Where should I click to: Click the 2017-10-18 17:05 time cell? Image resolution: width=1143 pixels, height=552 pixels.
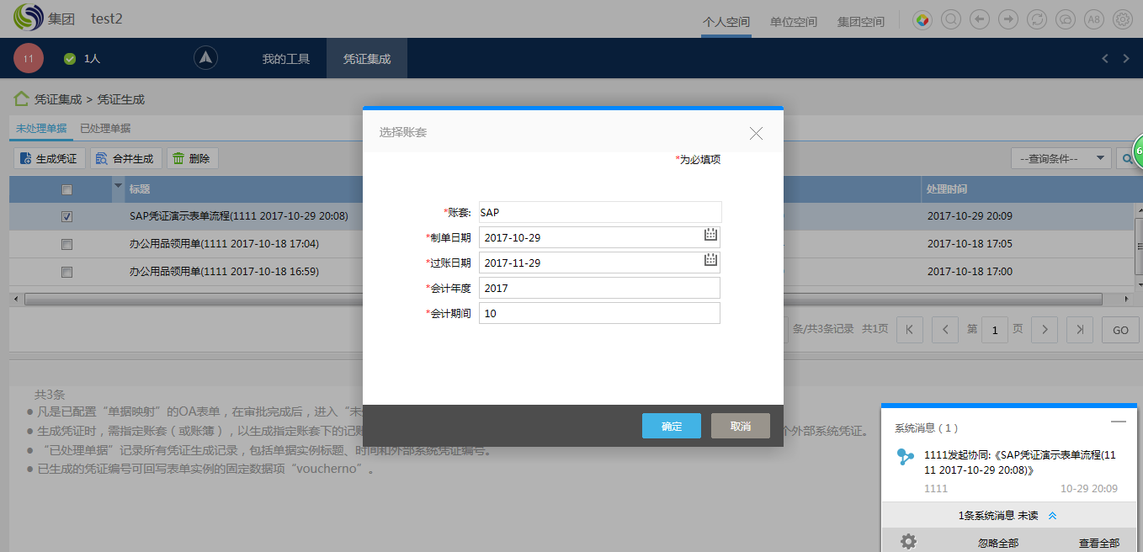pos(970,244)
